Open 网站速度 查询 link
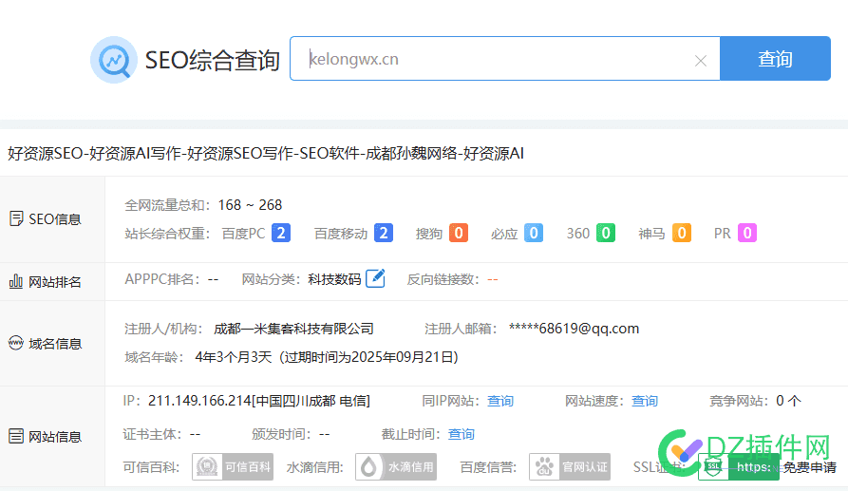The image size is (848, 491). [645, 401]
